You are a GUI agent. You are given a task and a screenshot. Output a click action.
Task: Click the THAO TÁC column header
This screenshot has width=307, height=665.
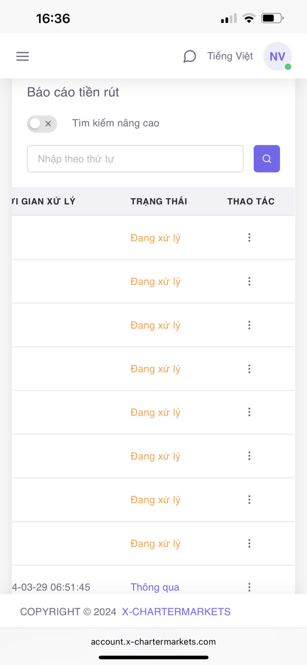coord(251,201)
